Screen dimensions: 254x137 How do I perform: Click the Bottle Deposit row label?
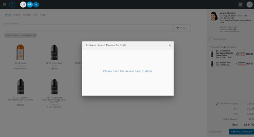(x=231, y=119)
